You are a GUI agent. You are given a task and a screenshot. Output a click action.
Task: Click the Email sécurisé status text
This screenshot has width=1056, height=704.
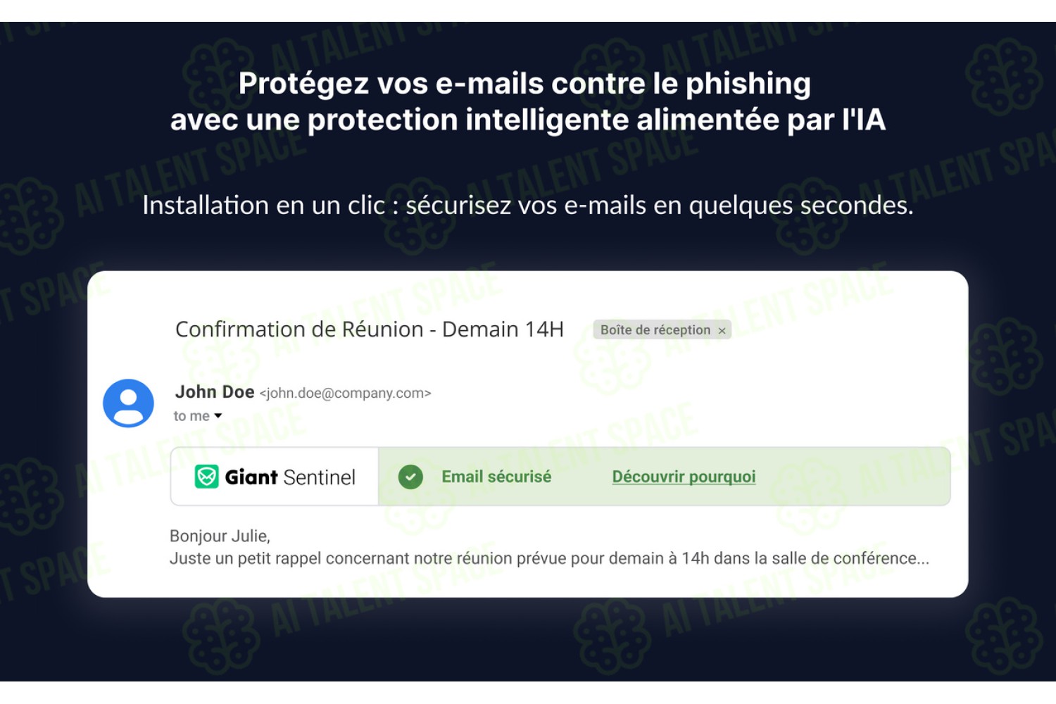(x=496, y=477)
